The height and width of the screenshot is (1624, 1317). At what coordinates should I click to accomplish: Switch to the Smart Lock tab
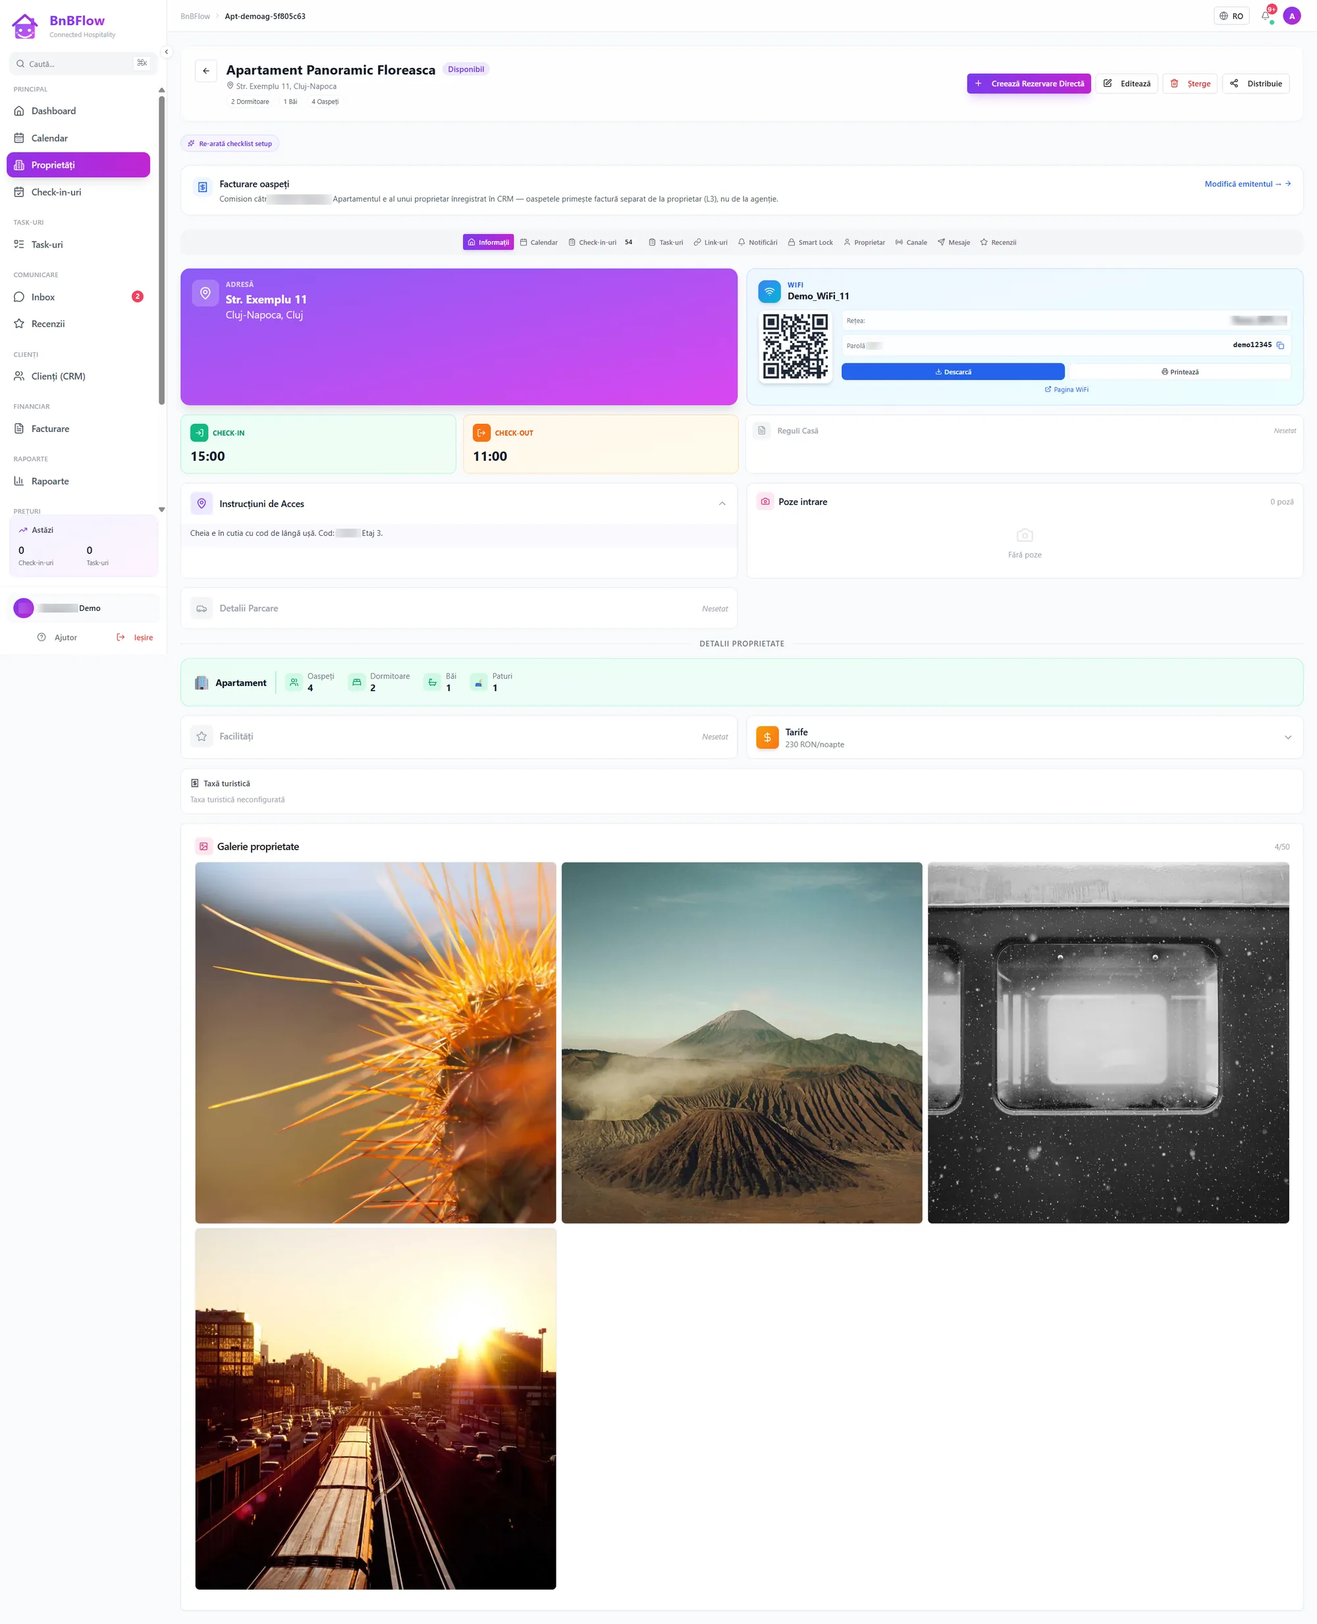coord(809,242)
